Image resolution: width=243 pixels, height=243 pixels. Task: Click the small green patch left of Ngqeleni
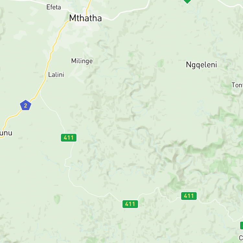(x=161, y=63)
